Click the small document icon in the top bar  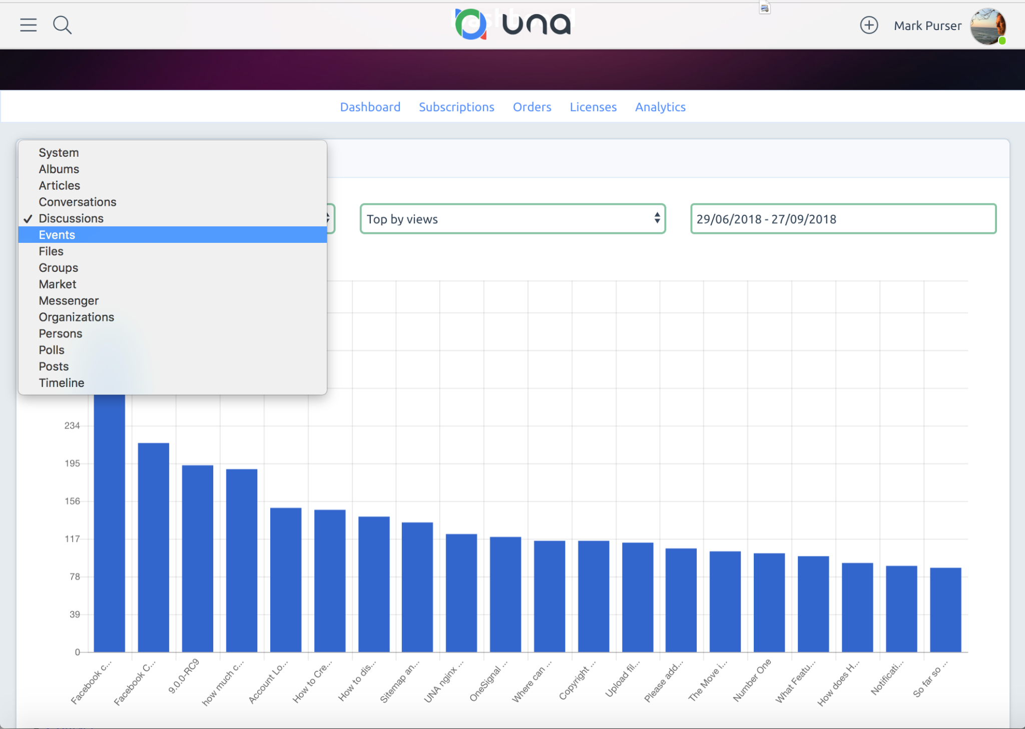(764, 8)
